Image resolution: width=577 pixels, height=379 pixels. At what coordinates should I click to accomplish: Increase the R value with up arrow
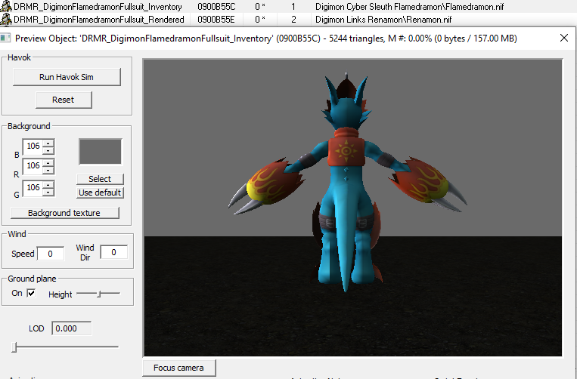coord(48,163)
